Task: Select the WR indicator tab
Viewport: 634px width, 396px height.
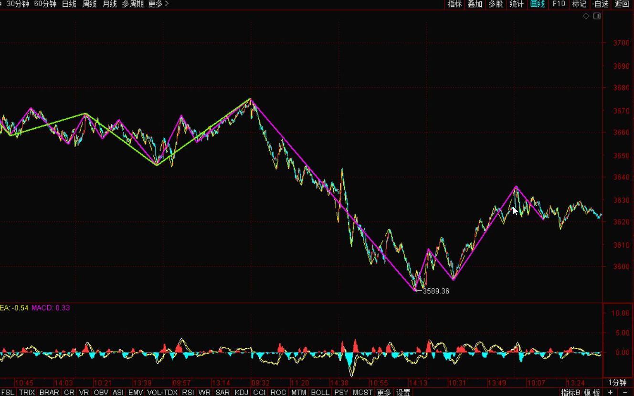Action: pos(204,392)
